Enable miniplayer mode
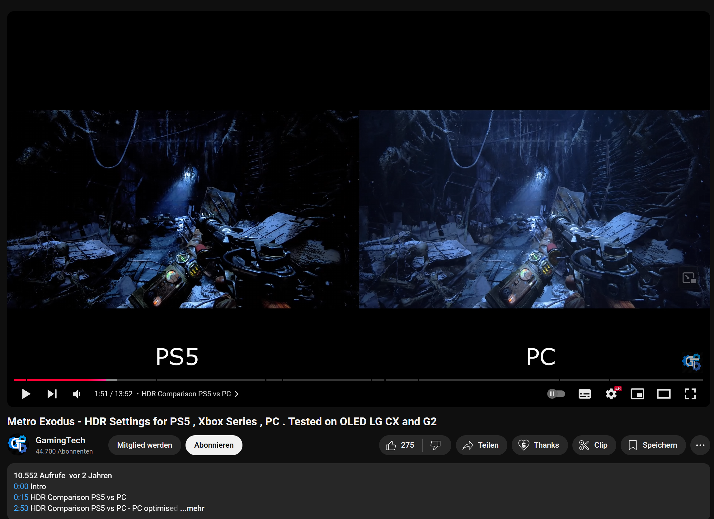Viewport: 714px width, 519px height. [637, 394]
